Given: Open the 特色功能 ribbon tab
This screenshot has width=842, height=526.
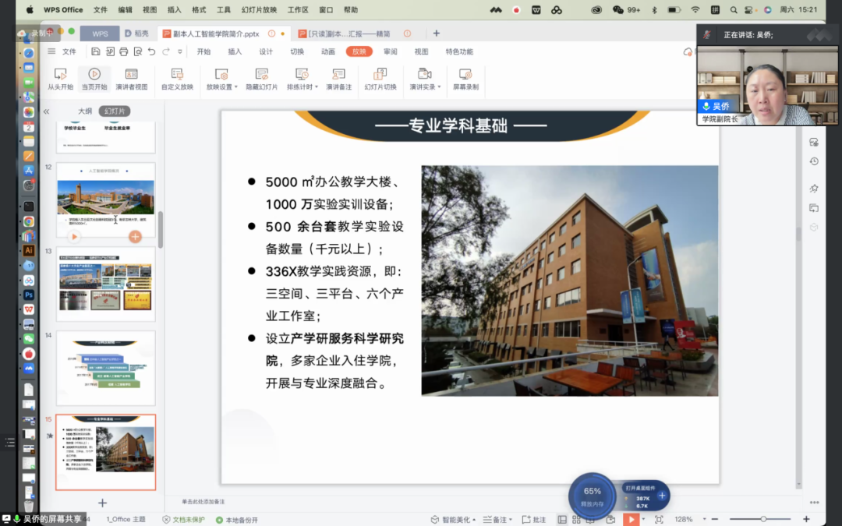Looking at the screenshot, I should click(459, 51).
